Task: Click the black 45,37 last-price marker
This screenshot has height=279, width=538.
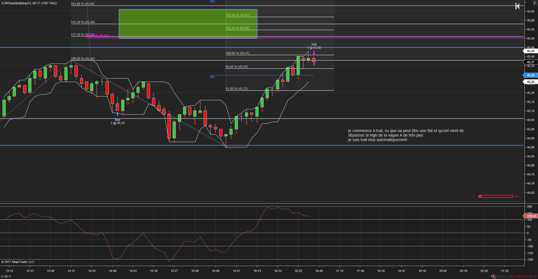Action: [530, 62]
